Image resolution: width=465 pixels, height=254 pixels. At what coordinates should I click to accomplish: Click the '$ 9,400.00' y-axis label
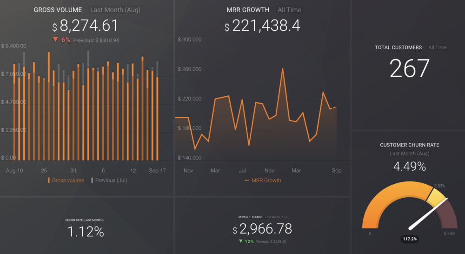pyautogui.click(x=13, y=46)
